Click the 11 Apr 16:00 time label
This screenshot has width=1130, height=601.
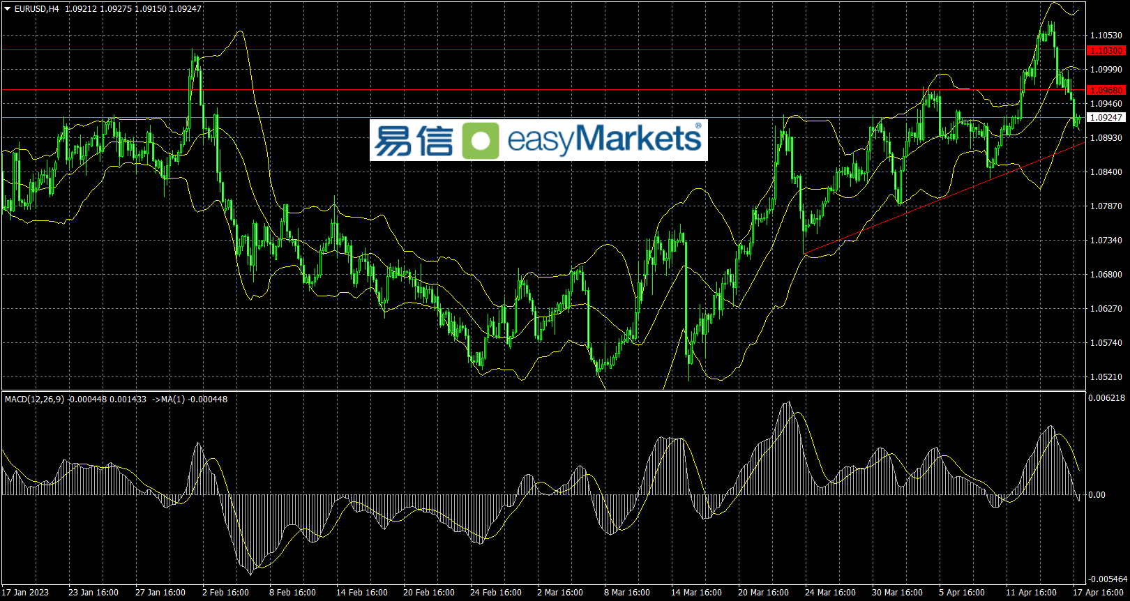[1031, 593]
